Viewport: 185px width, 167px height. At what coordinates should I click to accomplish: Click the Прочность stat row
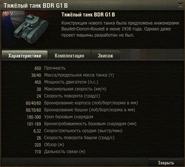[50, 68]
